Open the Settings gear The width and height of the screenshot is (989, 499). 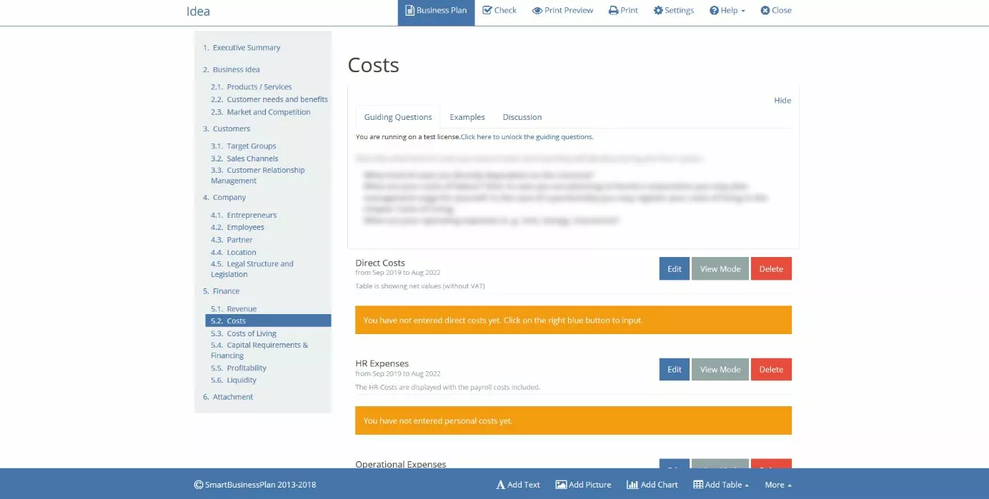pyautogui.click(x=673, y=10)
